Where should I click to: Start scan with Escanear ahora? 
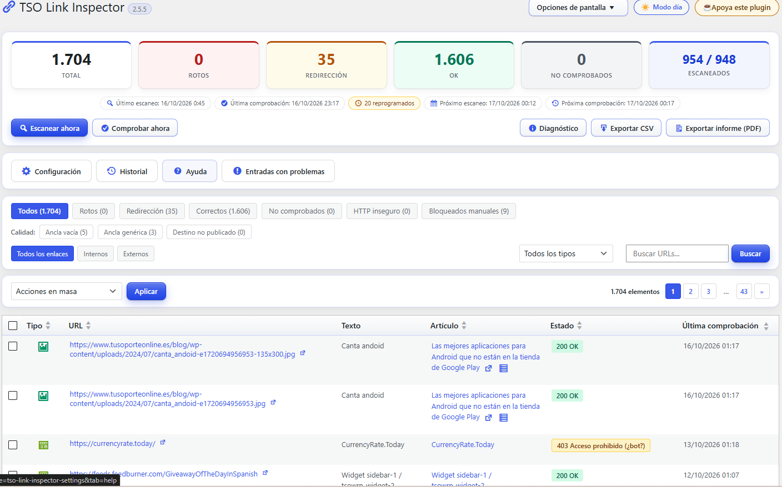[x=49, y=128]
